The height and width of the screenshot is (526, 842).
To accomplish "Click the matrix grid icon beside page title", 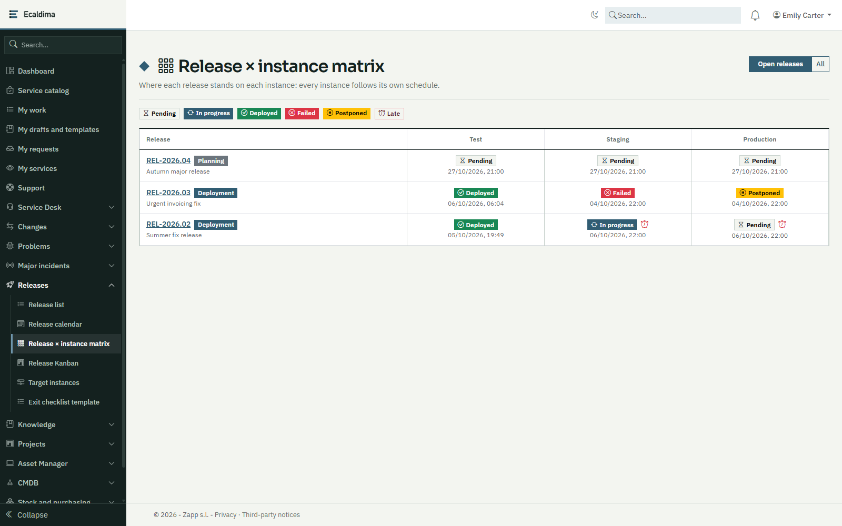I will click(166, 66).
